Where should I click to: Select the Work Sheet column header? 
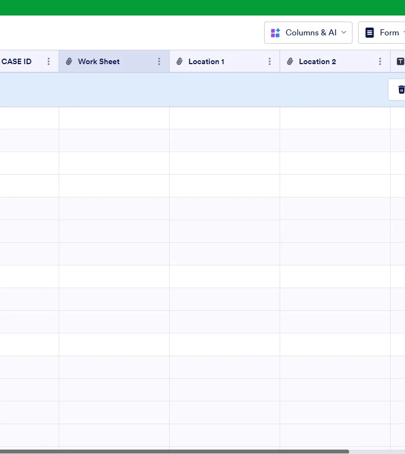coord(114,61)
